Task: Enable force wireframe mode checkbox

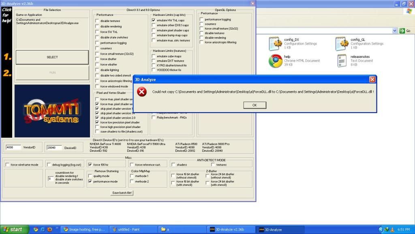Action: (x=7, y=164)
